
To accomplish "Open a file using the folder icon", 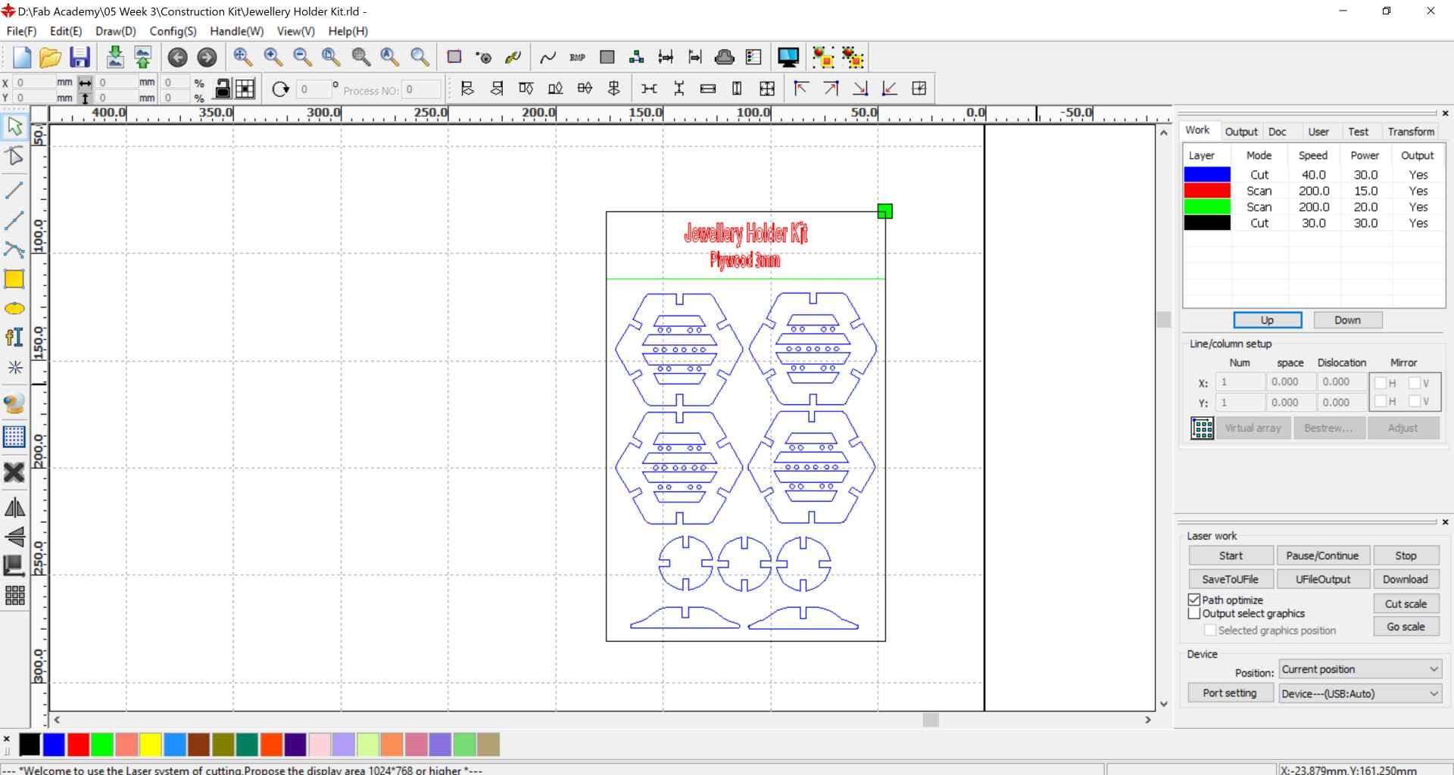I will tap(50, 58).
